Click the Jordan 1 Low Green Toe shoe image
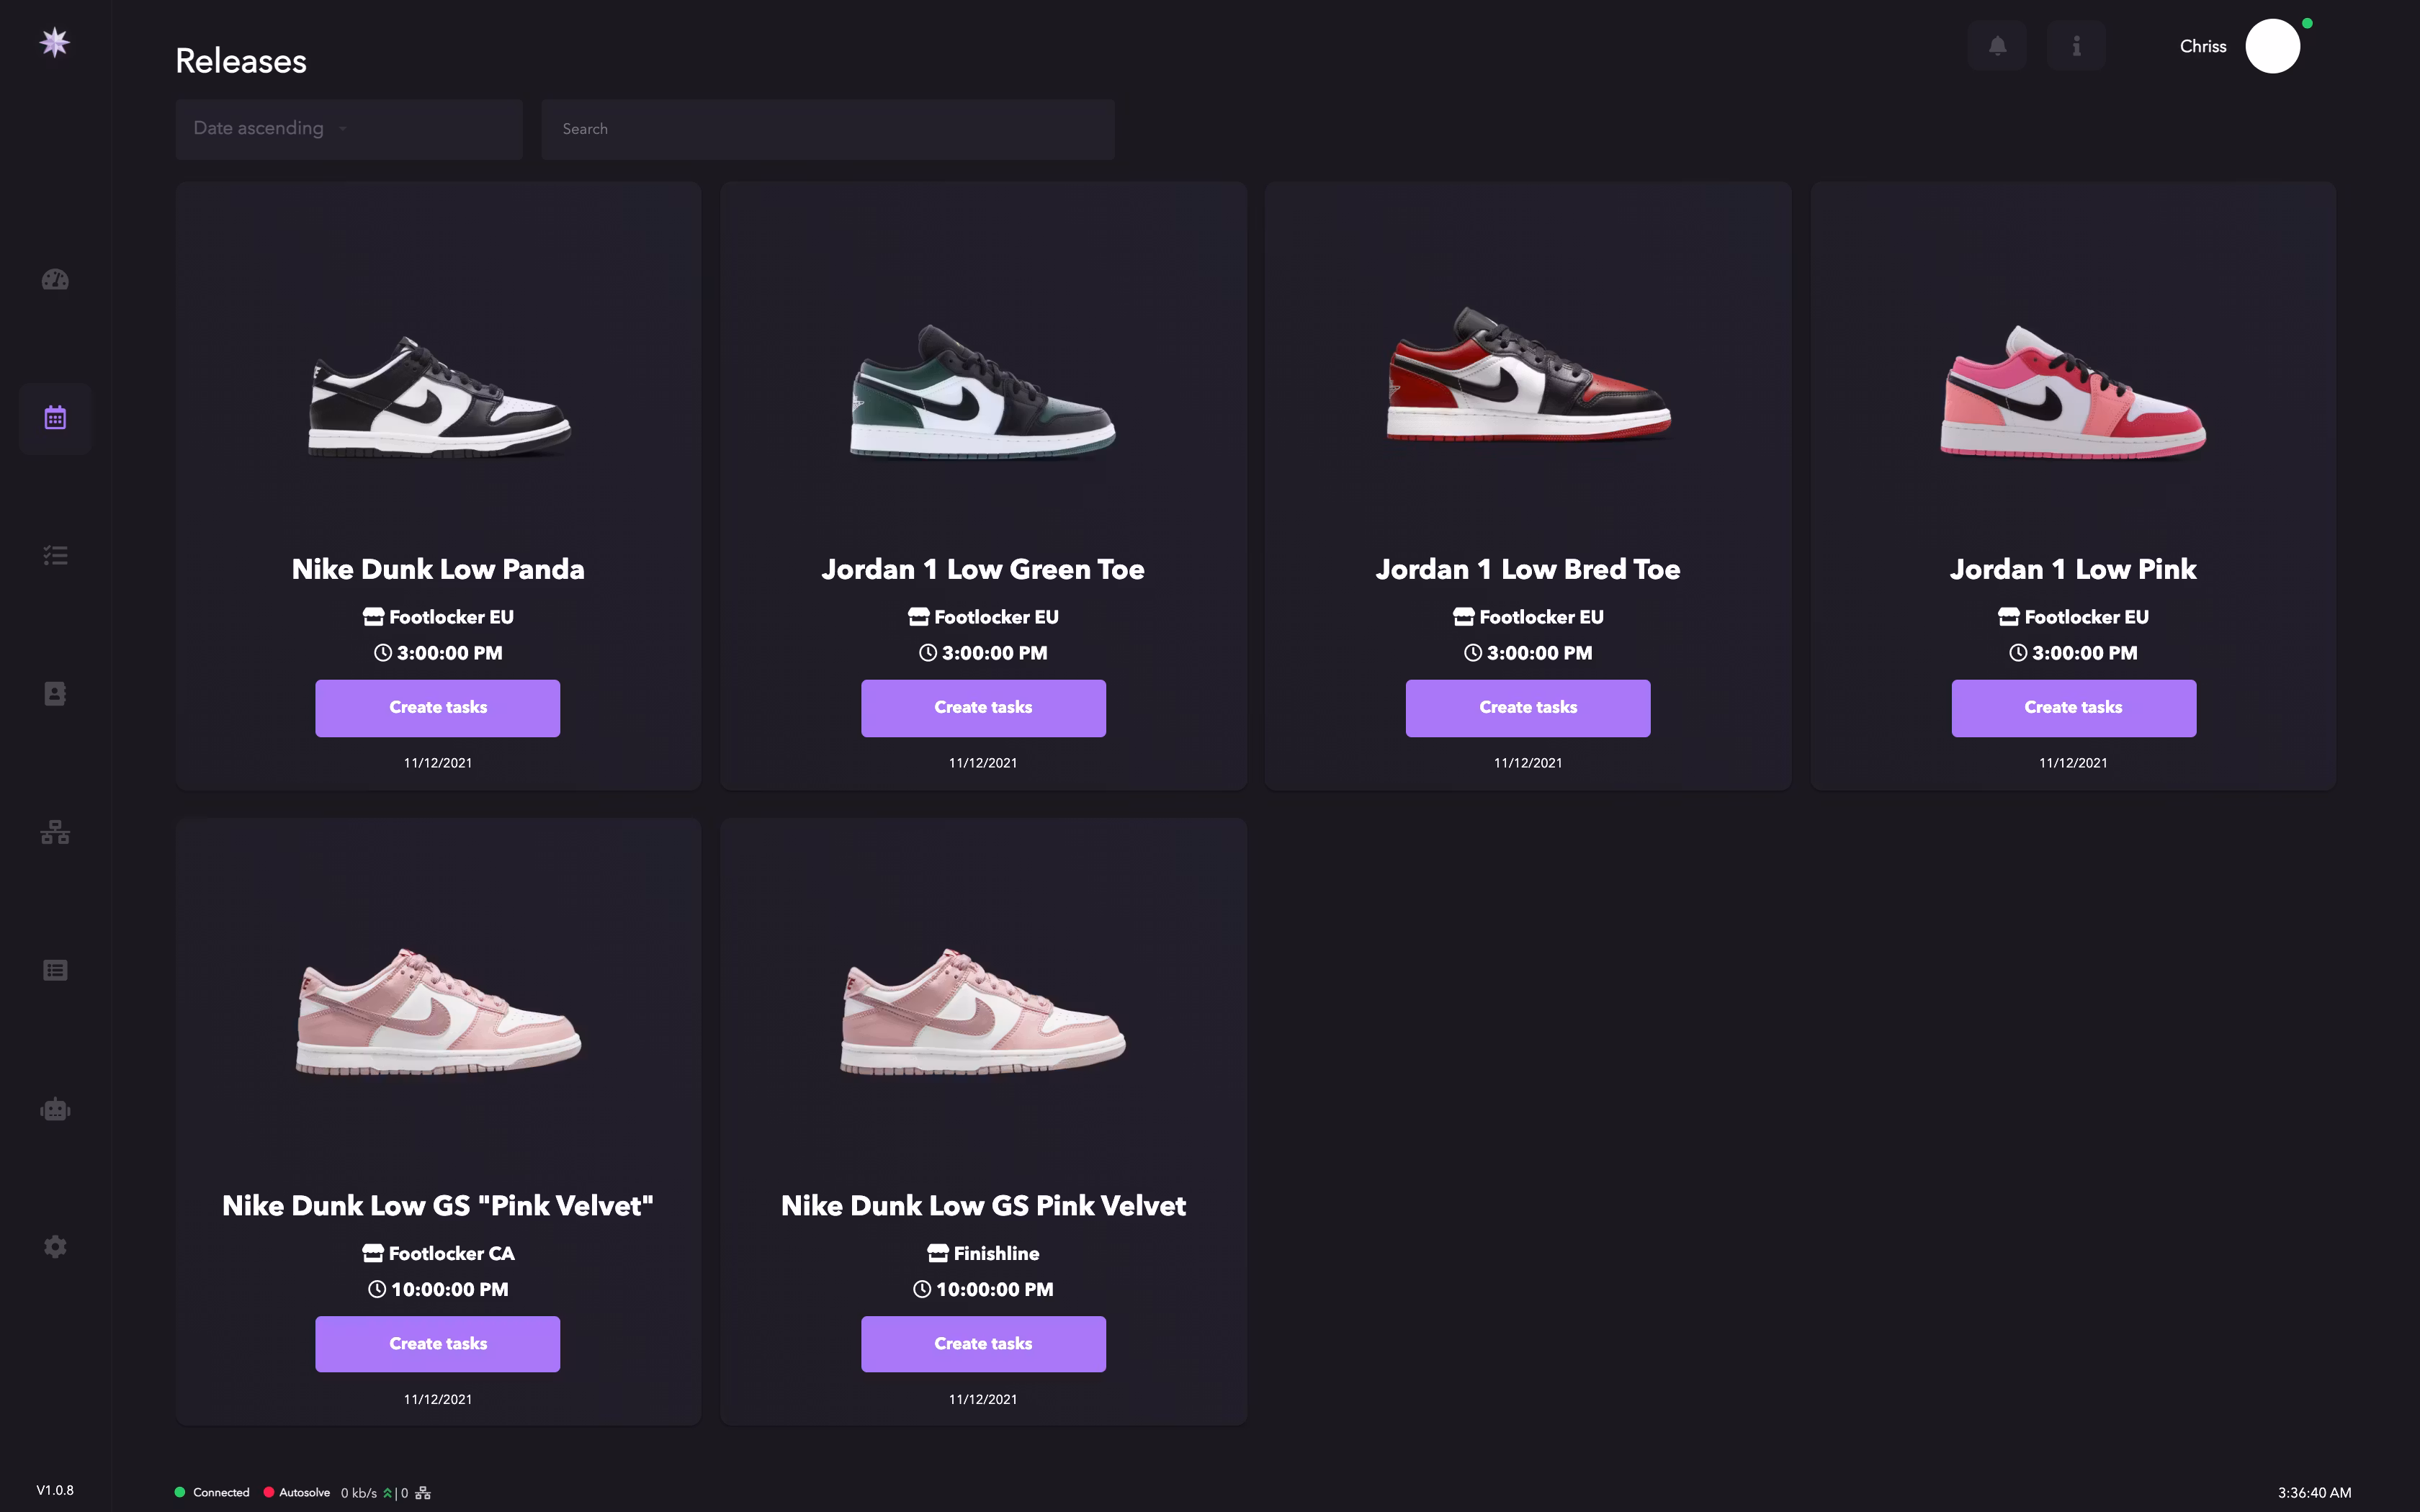 coord(983,392)
